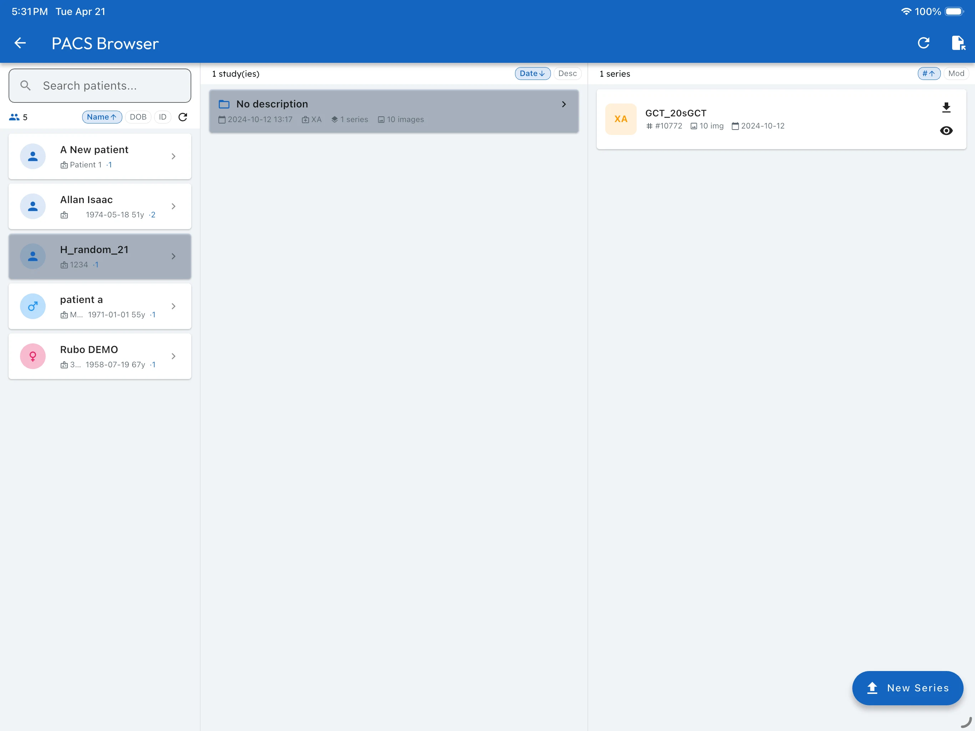975x731 pixels.
Task: Click the Allan Isaac avatar icon
Action: [x=33, y=206]
